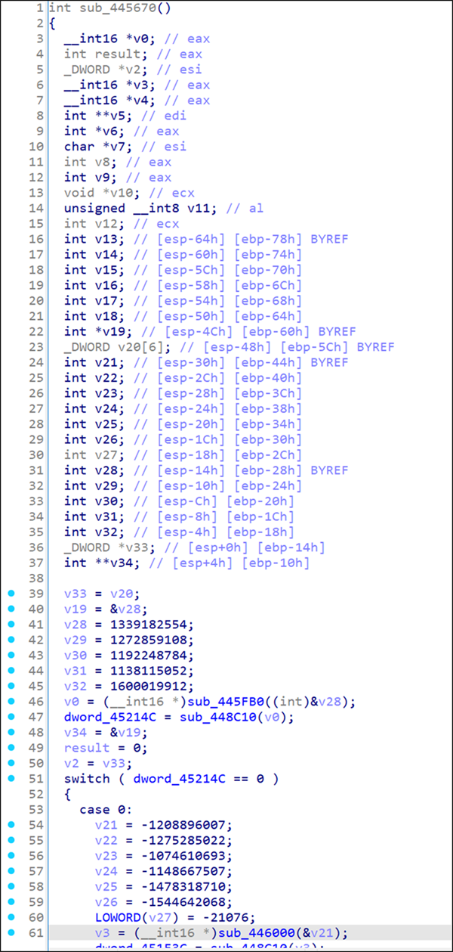453x952 pixels.
Task: Click the 'v33 = v20;' statement
Action: 102,594
